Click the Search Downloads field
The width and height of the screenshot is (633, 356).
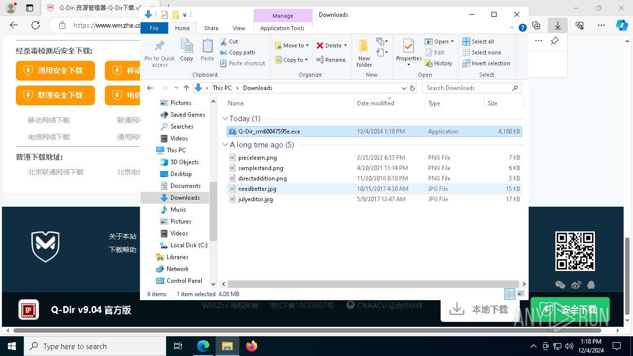point(467,88)
